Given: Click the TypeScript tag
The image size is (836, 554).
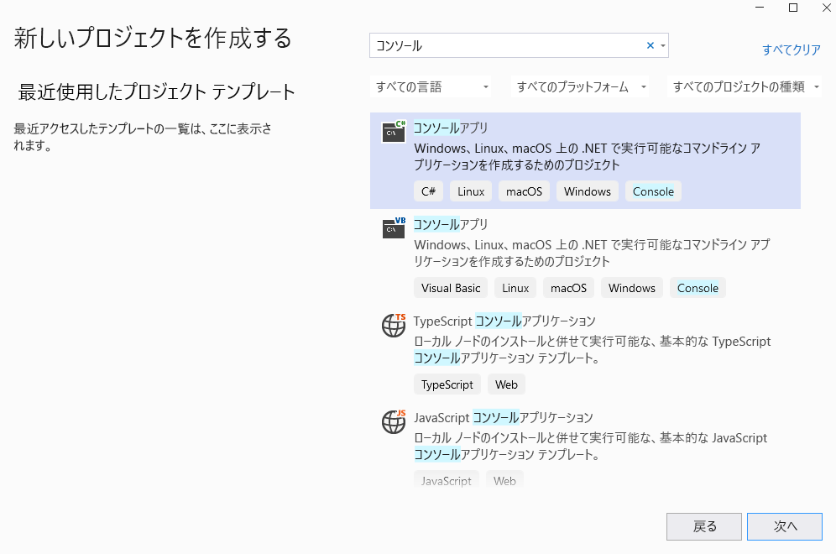Looking at the screenshot, I should tap(447, 384).
